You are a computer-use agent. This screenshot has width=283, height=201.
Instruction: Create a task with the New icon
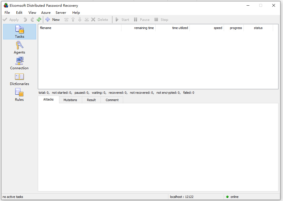point(53,19)
